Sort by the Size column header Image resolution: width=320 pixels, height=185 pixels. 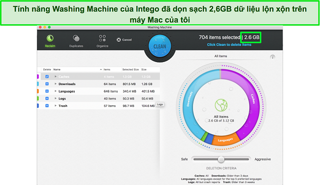(x=144, y=69)
